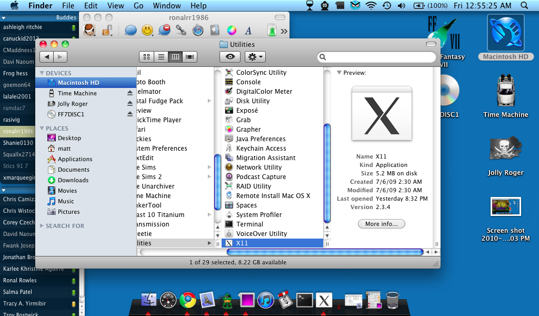Open Applications in Finder sidebar
Screen dimensions: 539x316
75,159
